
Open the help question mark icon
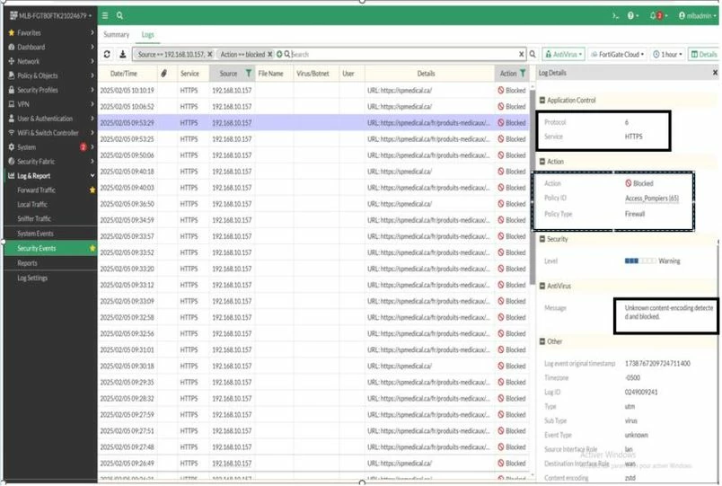pyautogui.click(x=630, y=15)
